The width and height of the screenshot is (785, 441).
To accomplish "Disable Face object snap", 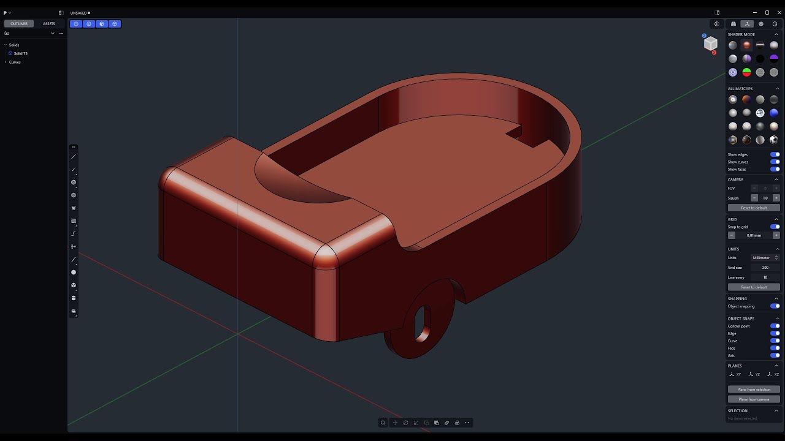I will tap(775, 348).
